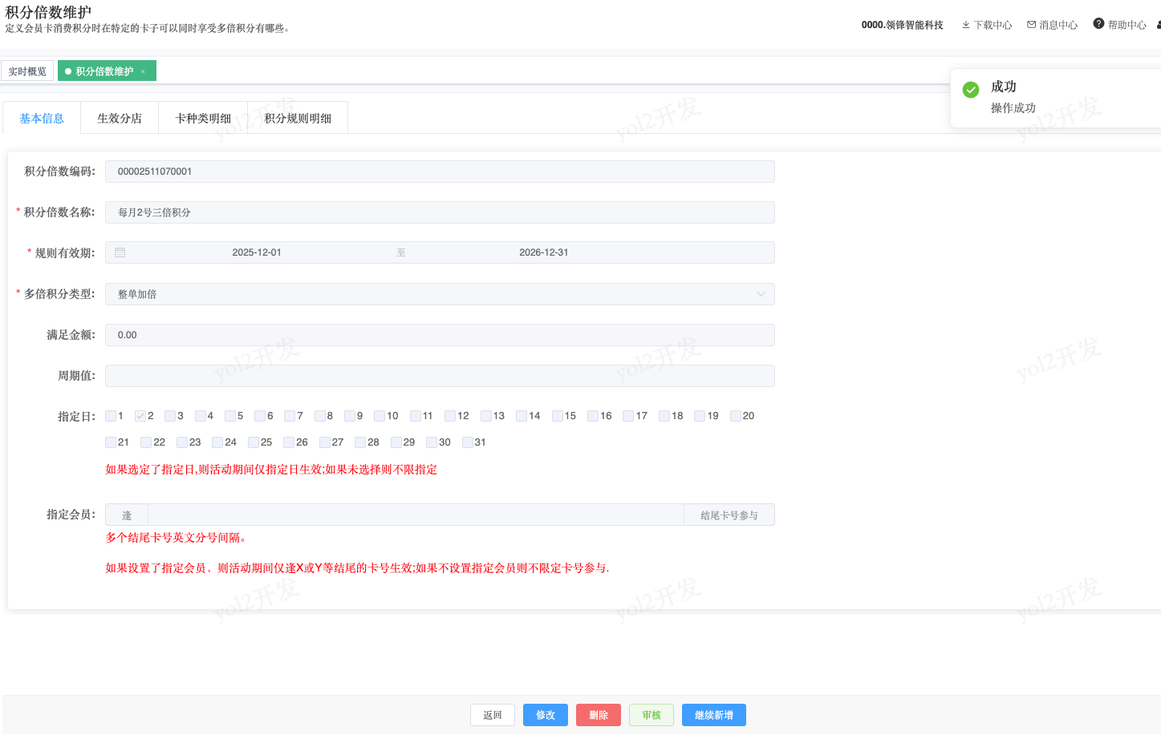Check the day 19 checkbox

point(700,416)
